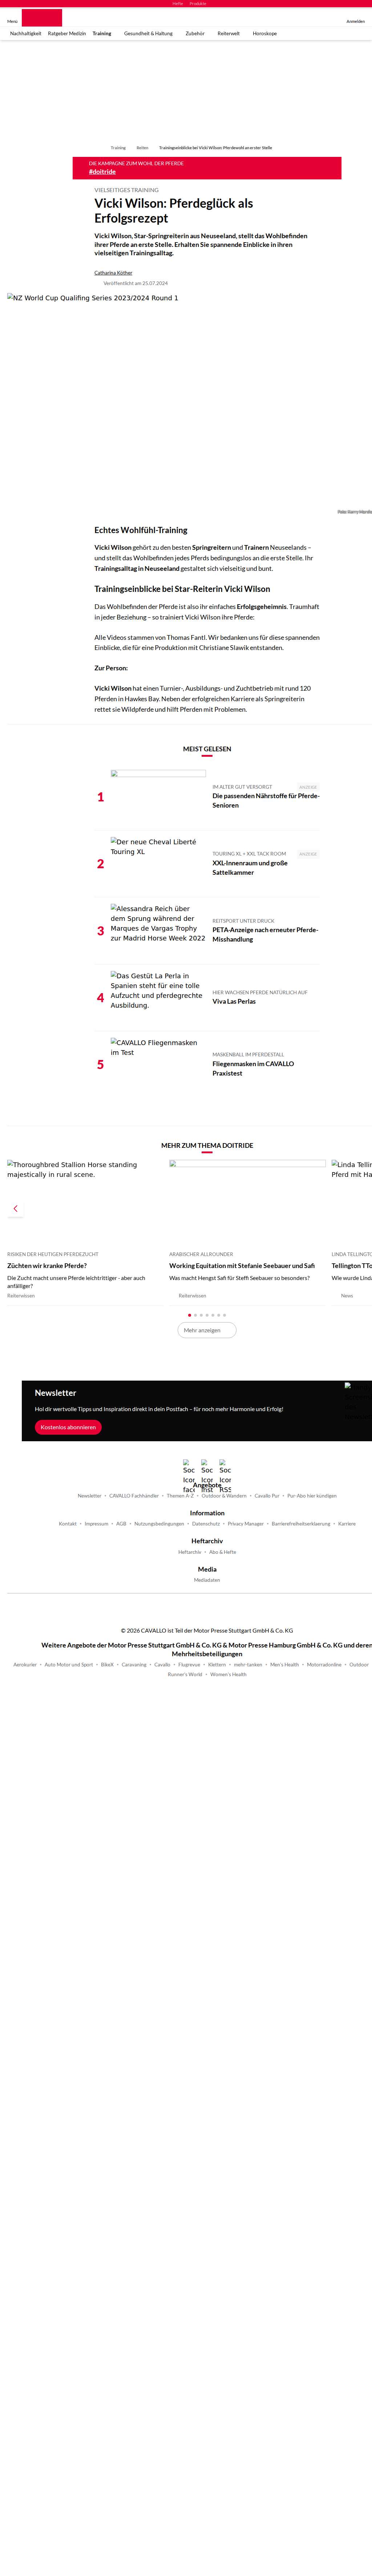Click the Kostenlos abonnieren newsletter button
Screen dimensions: 372x2576
click(x=68, y=1427)
